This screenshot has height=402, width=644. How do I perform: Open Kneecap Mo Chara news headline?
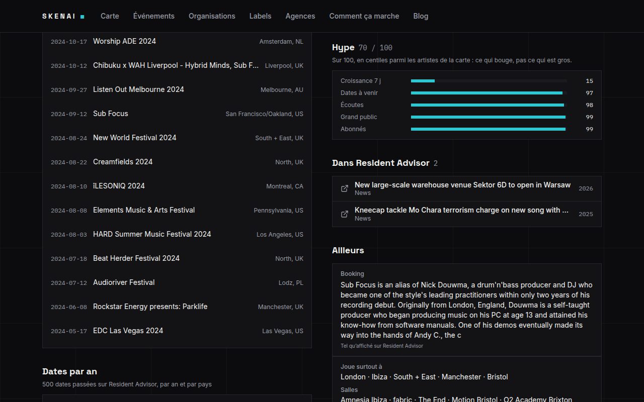[462, 210]
